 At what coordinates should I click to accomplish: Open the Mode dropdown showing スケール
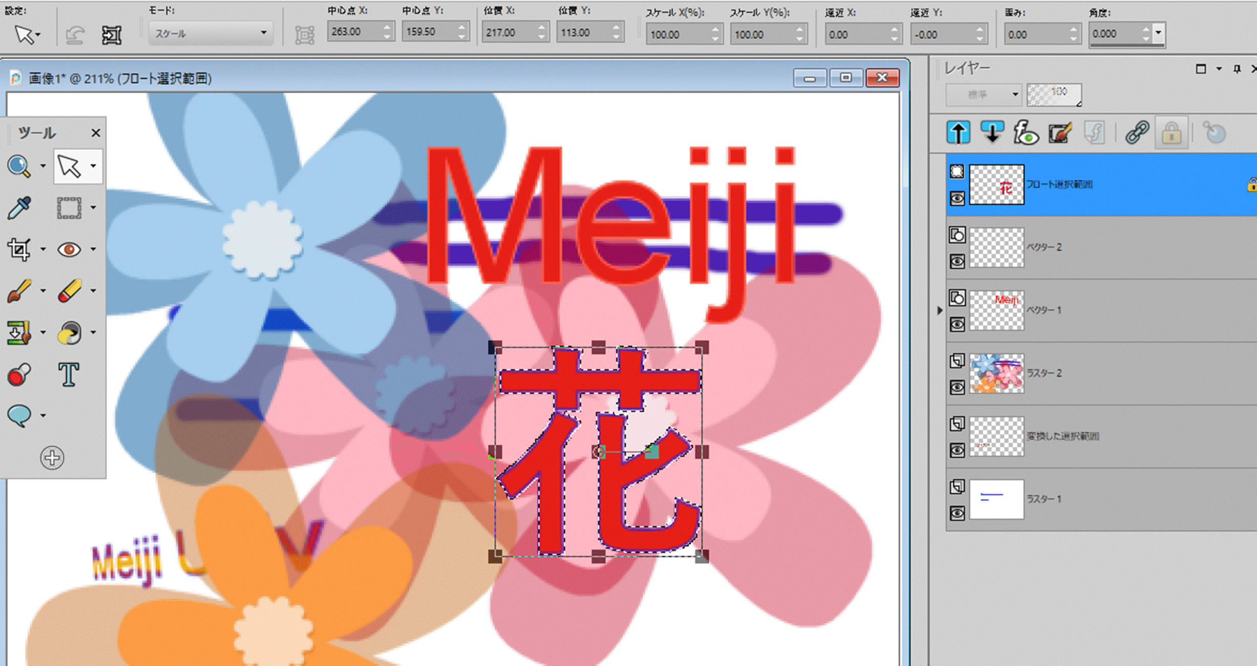(210, 33)
